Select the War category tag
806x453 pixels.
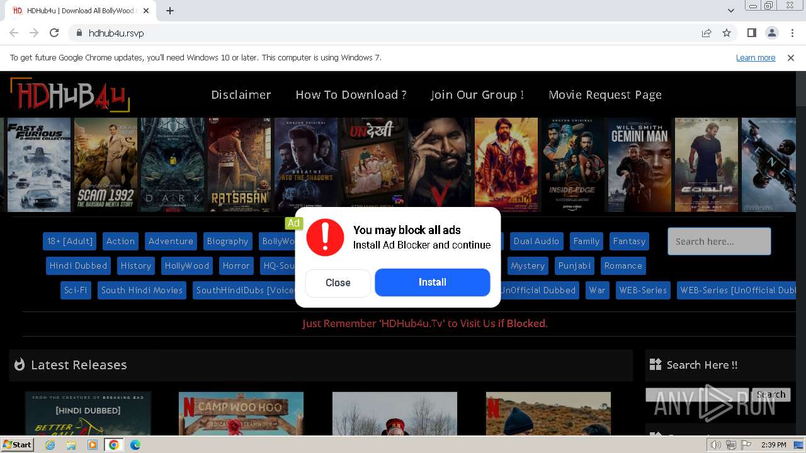[x=597, y=290]
